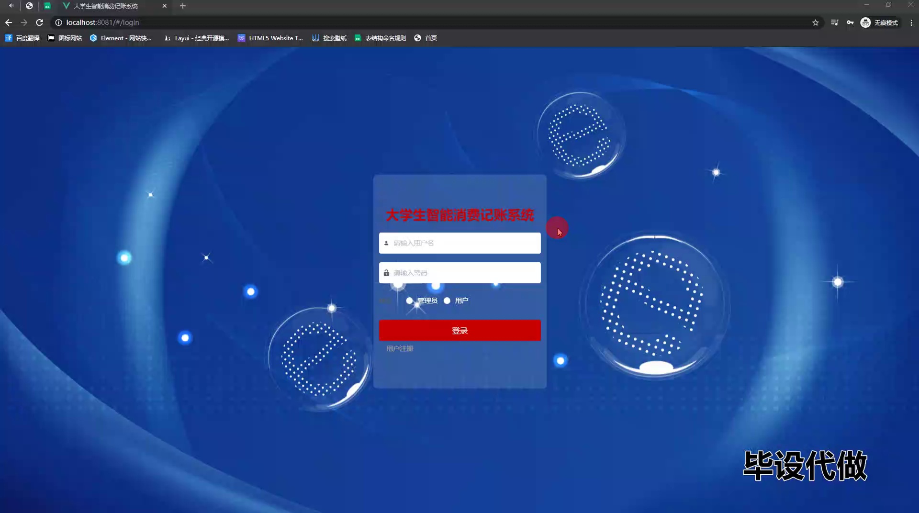Reload the current page
The image size is (919, 513).
pyautogui.click(x=40, y=22)
